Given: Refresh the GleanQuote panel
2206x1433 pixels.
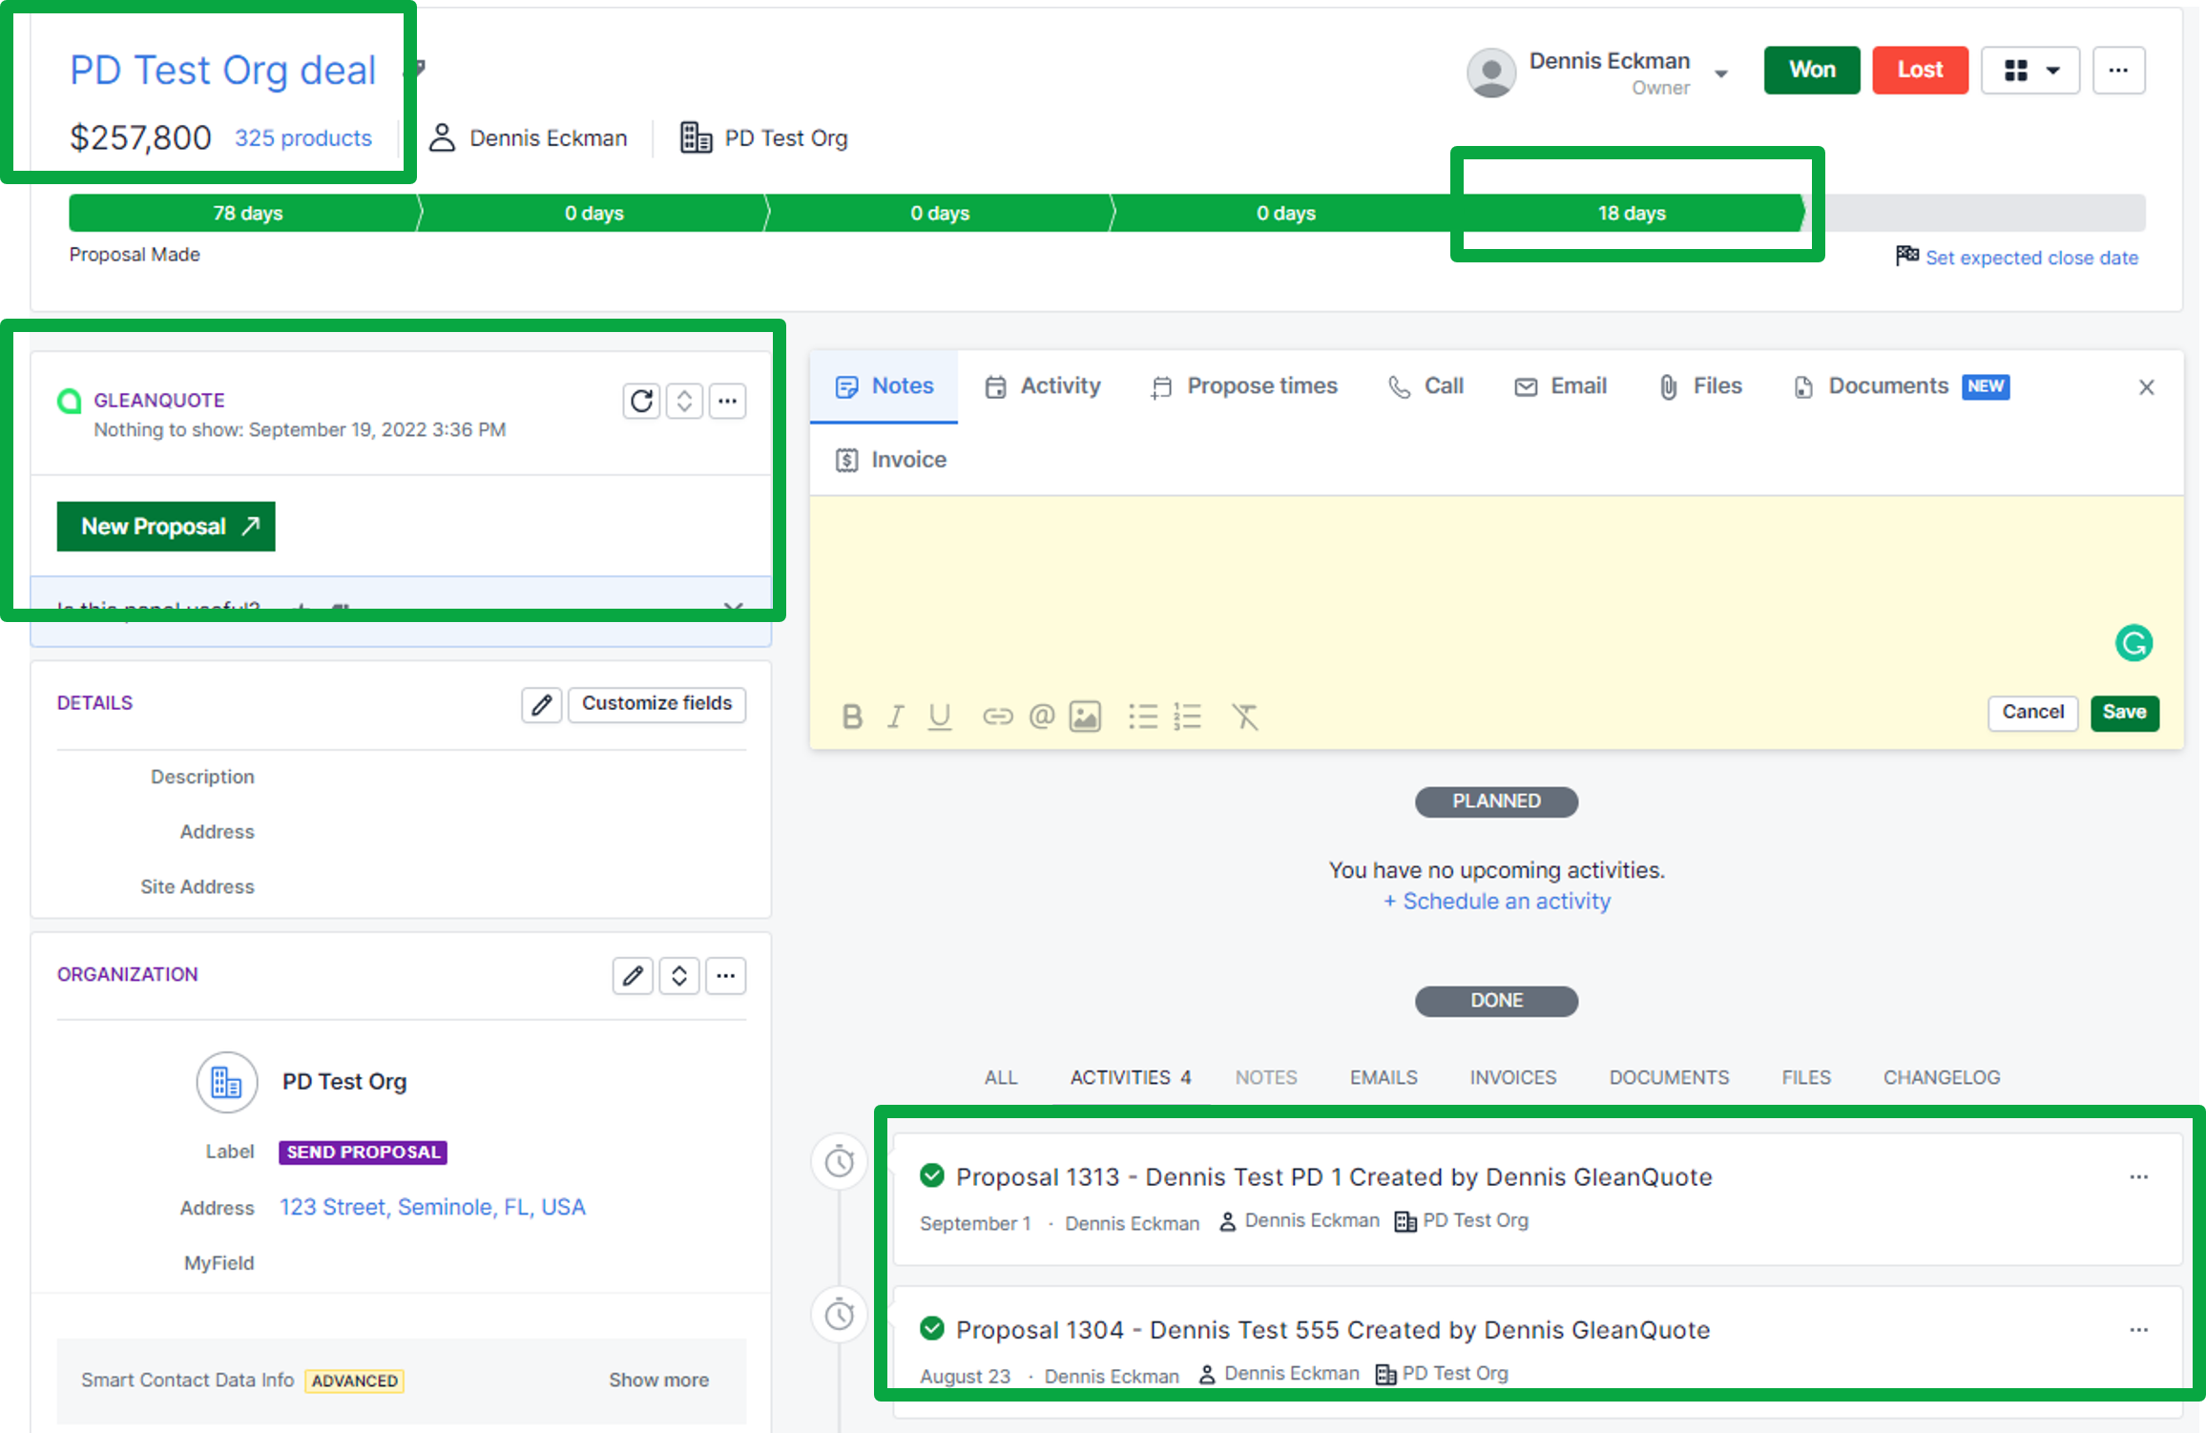Looking at the screenshot, I should (641, 401).
